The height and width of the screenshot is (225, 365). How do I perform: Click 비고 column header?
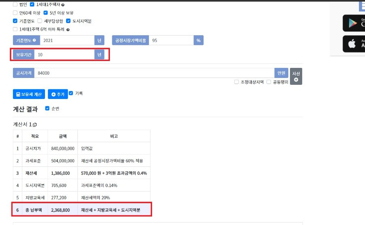point(114,136)
